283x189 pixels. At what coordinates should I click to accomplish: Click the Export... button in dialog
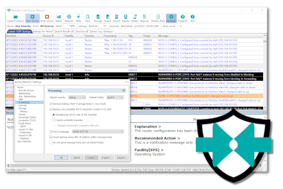106,157
